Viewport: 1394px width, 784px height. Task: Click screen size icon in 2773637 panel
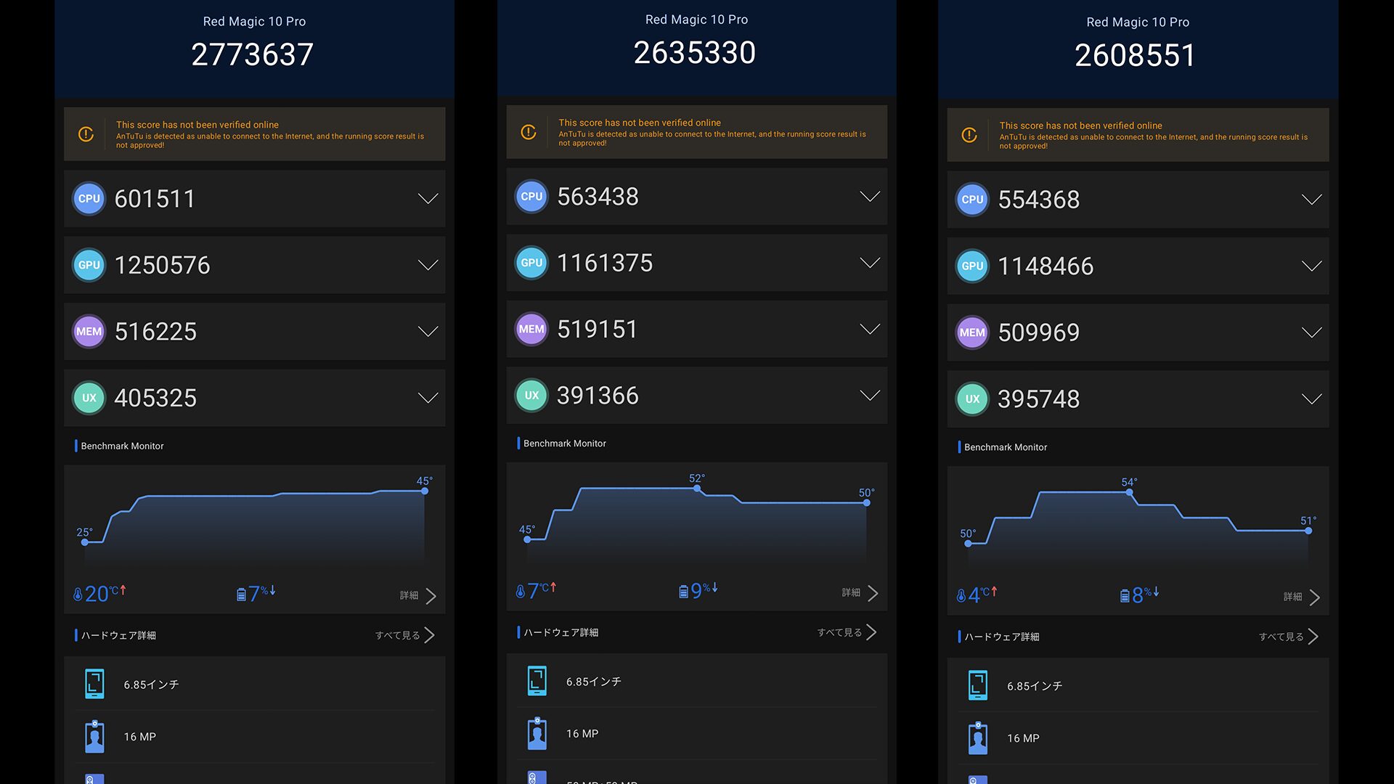pyautogui.click(x=94, y=684)
